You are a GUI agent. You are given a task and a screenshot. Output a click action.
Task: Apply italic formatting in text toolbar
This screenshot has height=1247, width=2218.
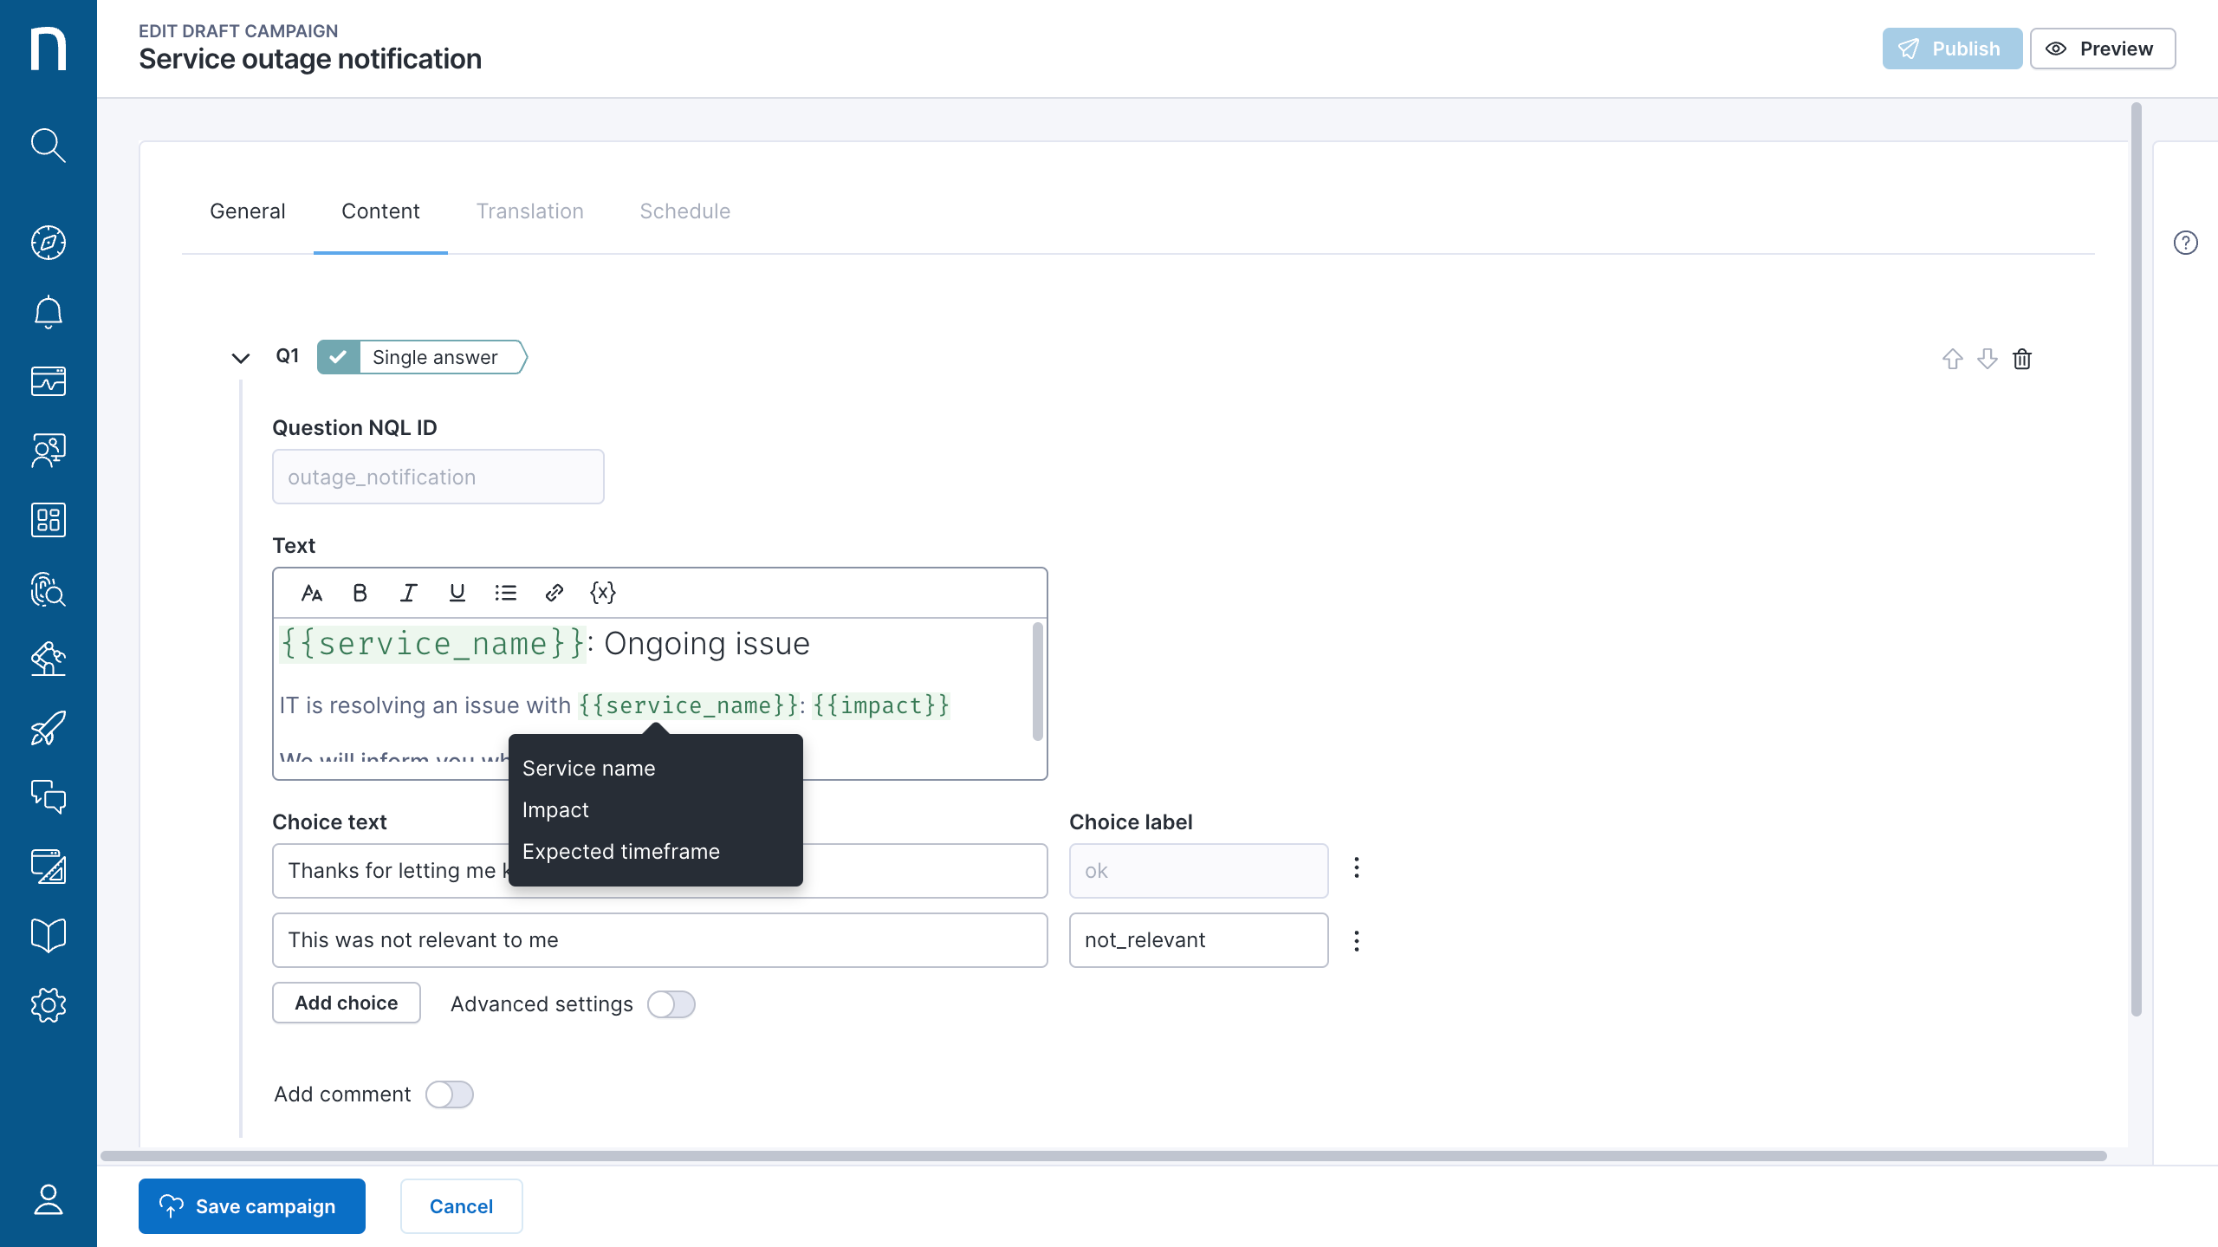click(x=408, y=593)
